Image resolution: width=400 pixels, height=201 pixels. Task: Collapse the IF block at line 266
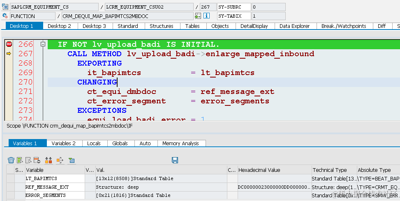pos(43,44)
